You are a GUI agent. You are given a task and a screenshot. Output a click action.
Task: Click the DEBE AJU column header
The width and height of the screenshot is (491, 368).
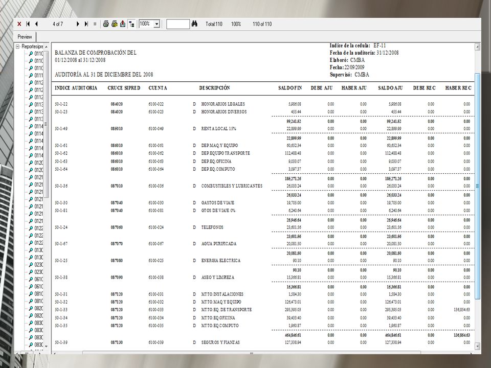(322, 88)
